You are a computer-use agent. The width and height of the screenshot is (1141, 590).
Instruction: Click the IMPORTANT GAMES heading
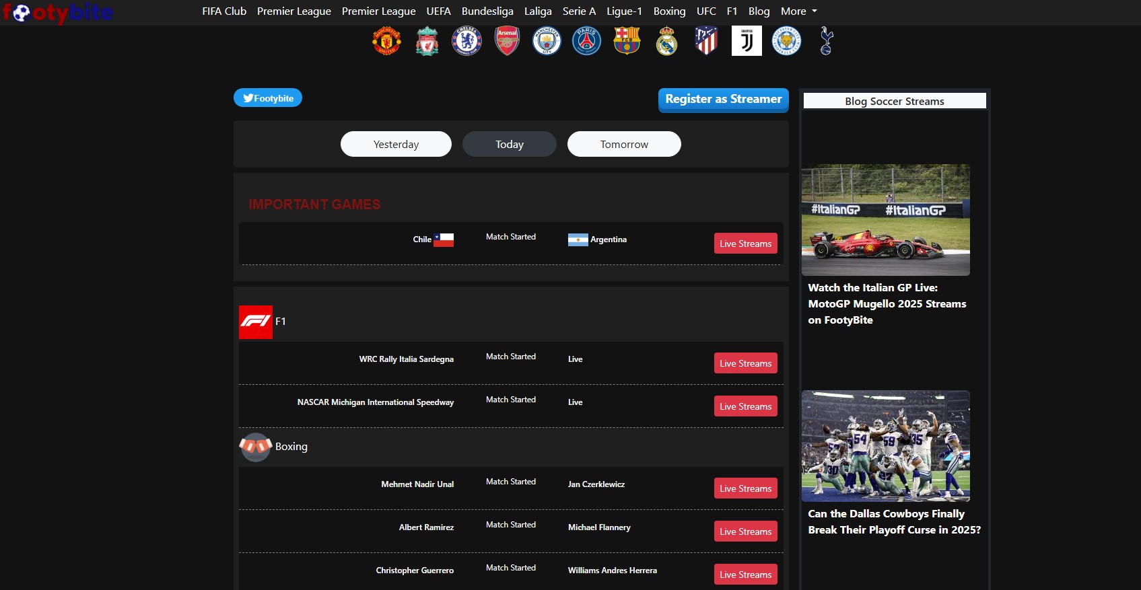(x=314, y=205)
